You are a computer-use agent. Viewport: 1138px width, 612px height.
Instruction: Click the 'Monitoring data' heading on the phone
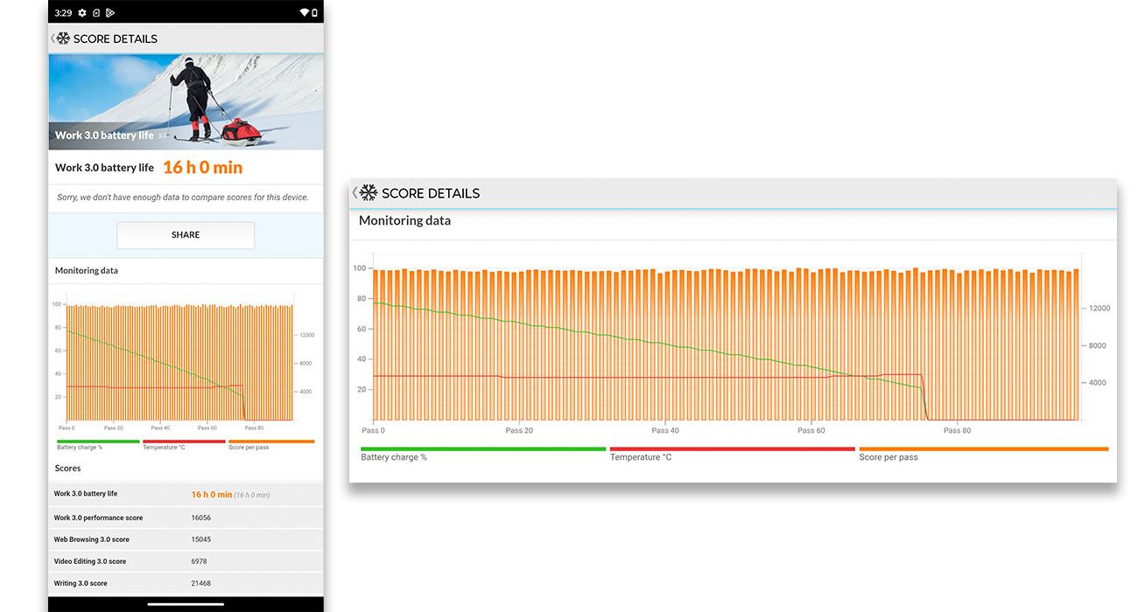pos(87,271)
